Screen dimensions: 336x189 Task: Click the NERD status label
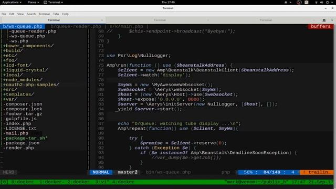tap(8, 172)
